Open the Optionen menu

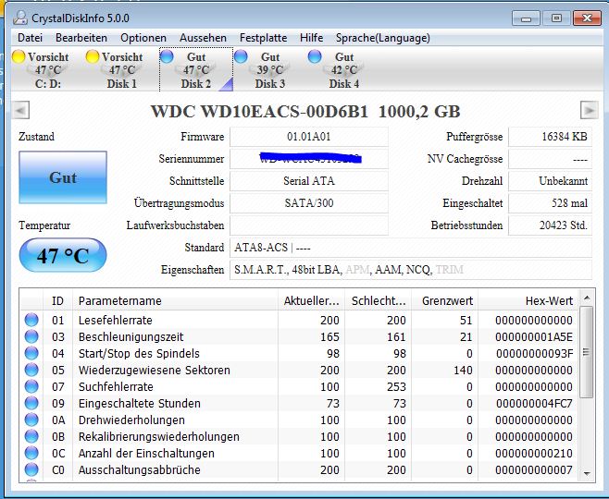pyautogui.click(x=143, y=38)
